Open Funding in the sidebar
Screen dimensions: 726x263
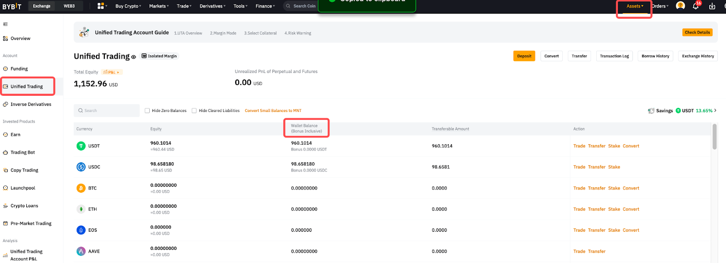19,69
